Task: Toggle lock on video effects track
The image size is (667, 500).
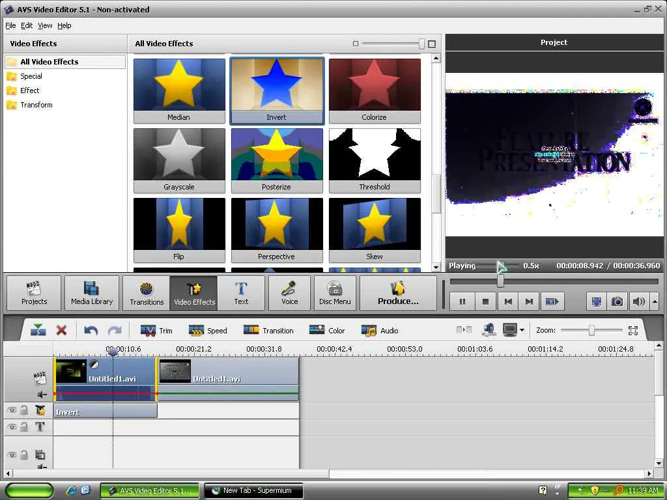Action: (x=24, y=410)
